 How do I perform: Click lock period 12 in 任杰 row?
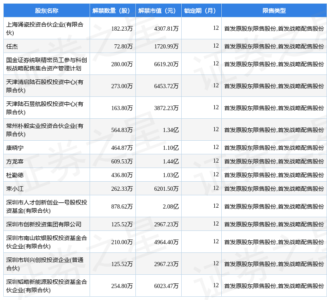(216, 46)
